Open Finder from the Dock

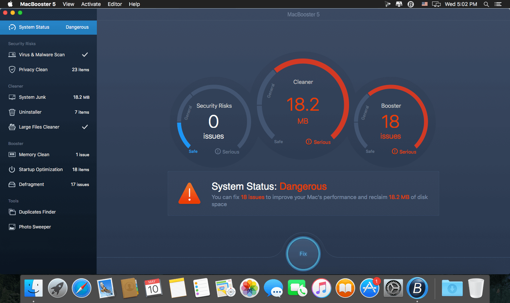coord(34,288)
